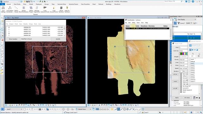
Task: Toggle the Default class checkbox
Action: 181,76
